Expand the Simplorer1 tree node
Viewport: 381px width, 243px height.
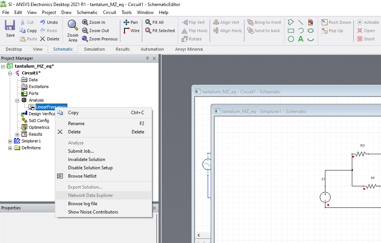click(10, 141)
